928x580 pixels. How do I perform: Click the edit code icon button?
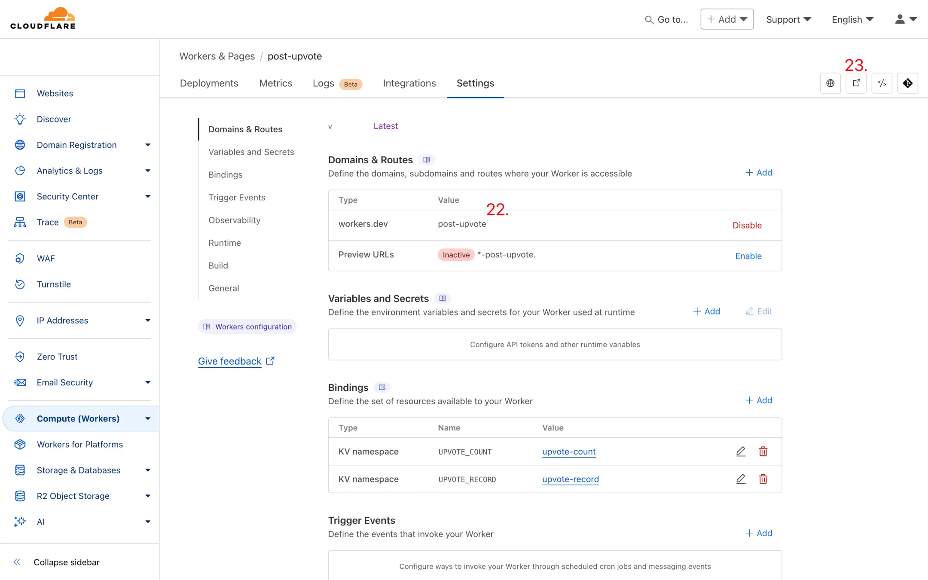pos(882,83)
